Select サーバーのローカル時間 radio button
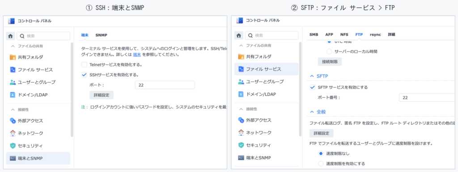The height and width of the screenshot is (172, 458). (329, 51)
